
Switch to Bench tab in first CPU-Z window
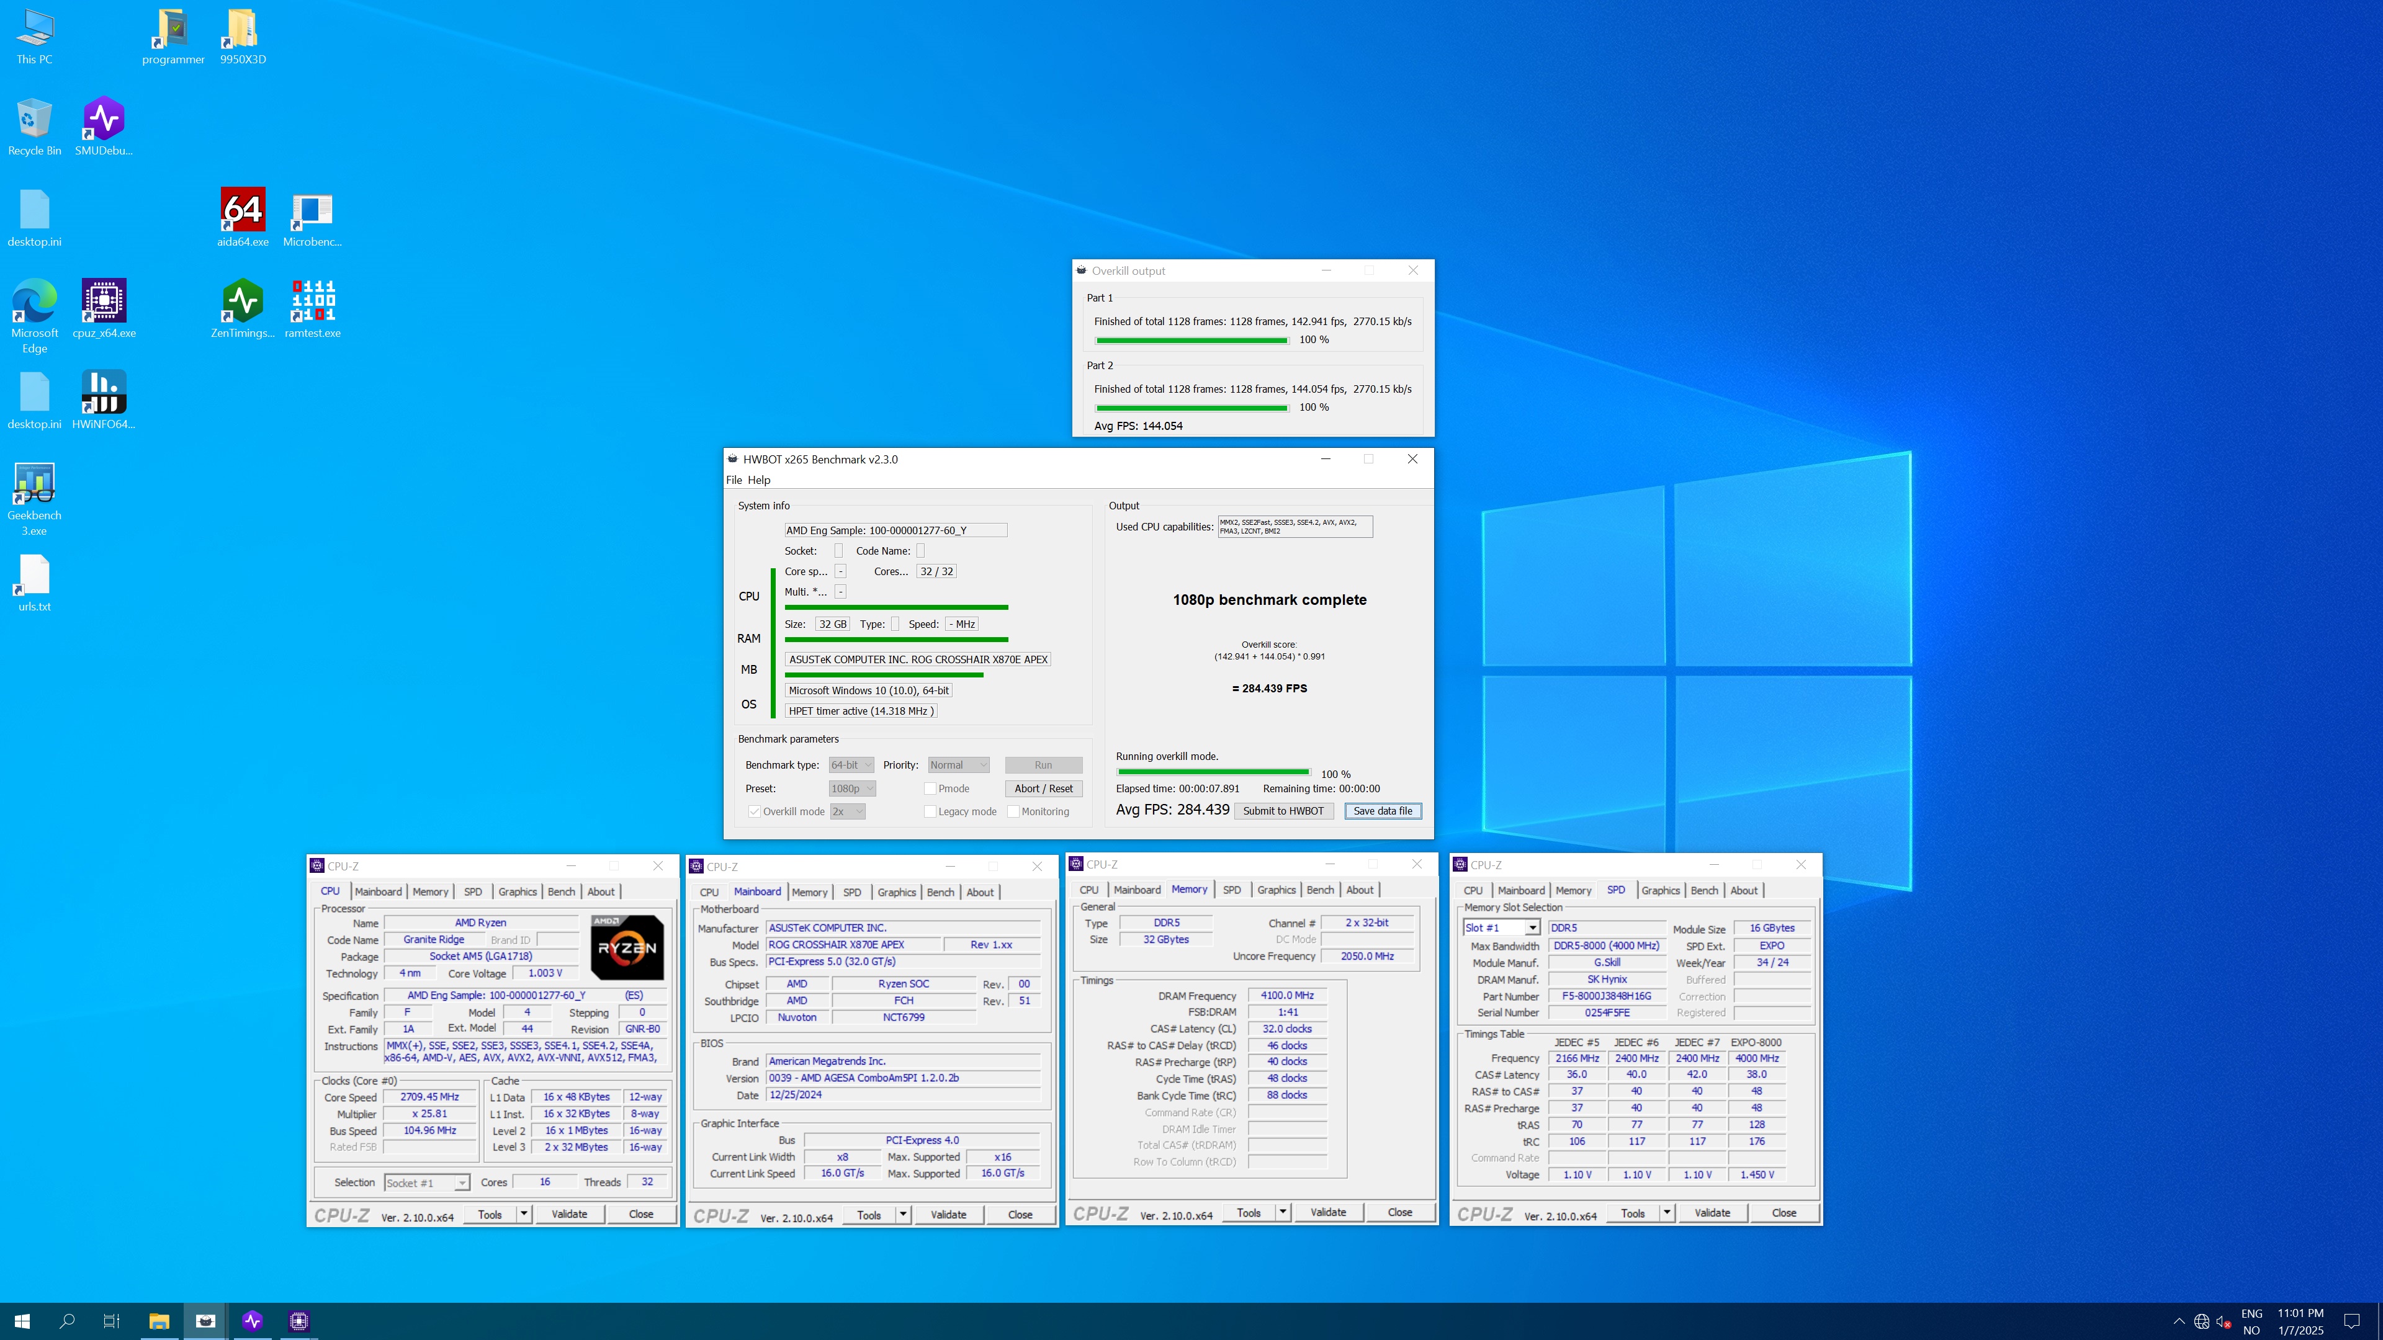click(x=560, y=891)
